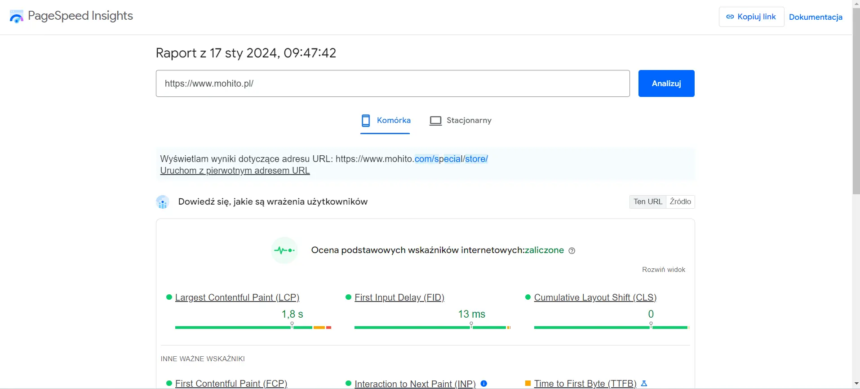Click the green dot before First Input Delay
This screenshot has height=389, width=860.
pyautogui.click(x=348, y=297)
